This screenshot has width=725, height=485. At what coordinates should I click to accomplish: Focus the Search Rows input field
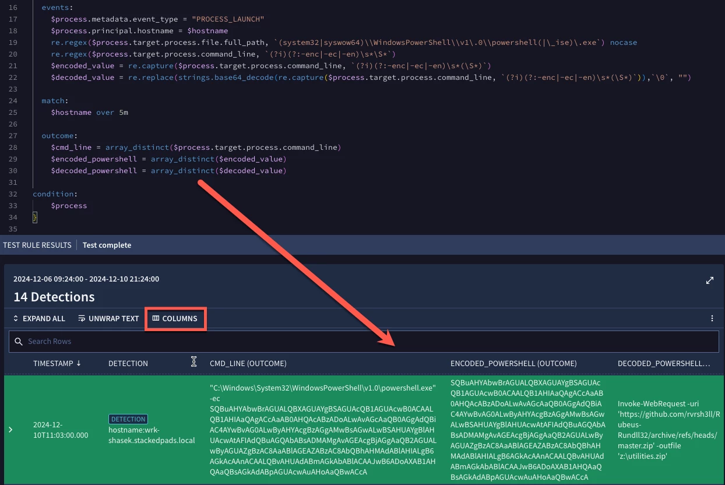tap(364, 342)
